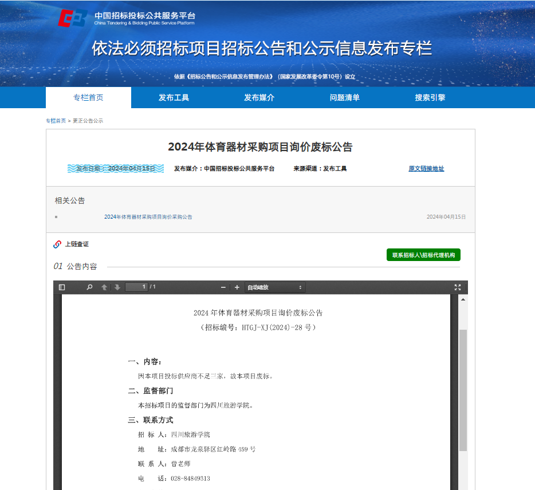This screenshot has width=535, height=490.
Task: Click the PDF document title line
Action: tap(258, 313)
